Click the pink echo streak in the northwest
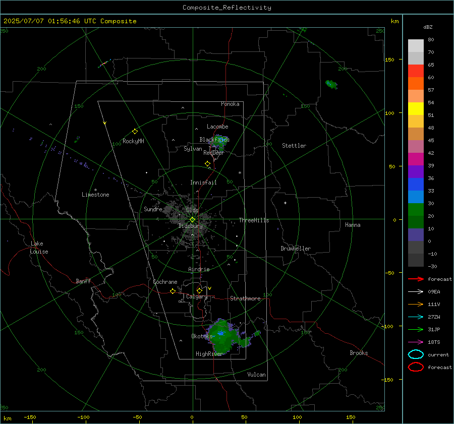The image size is (454, 424). pyautogui.click(x=104, y=63)
